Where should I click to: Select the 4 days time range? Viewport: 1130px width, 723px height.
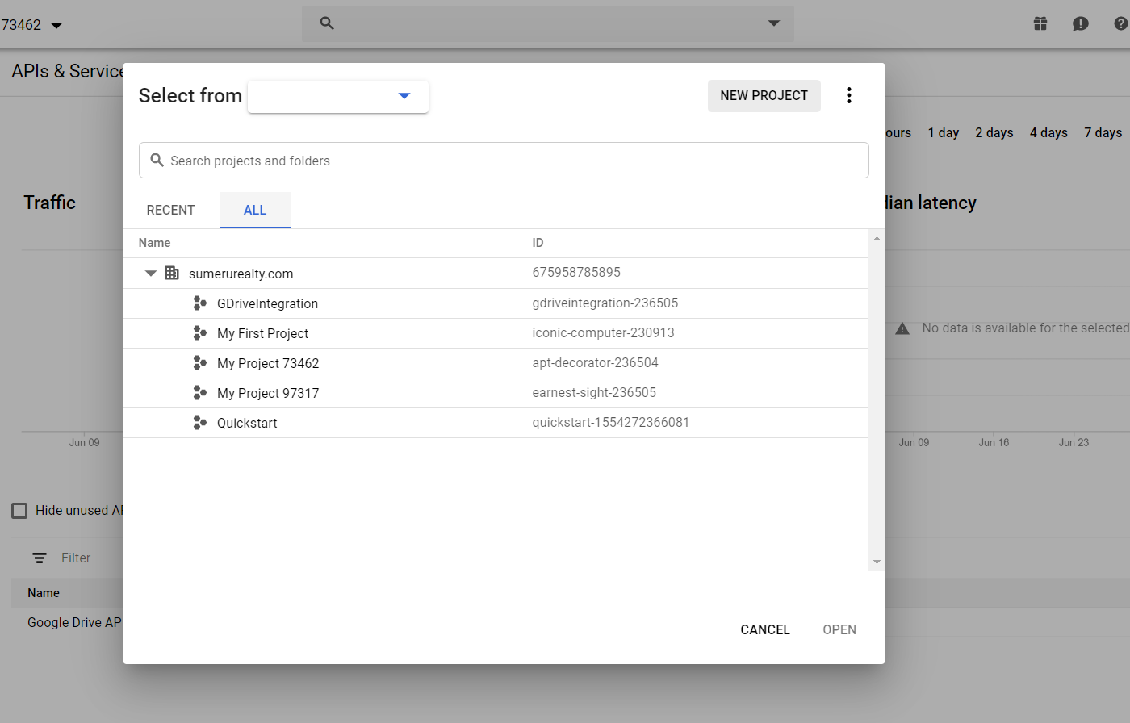click(1048, 132)
